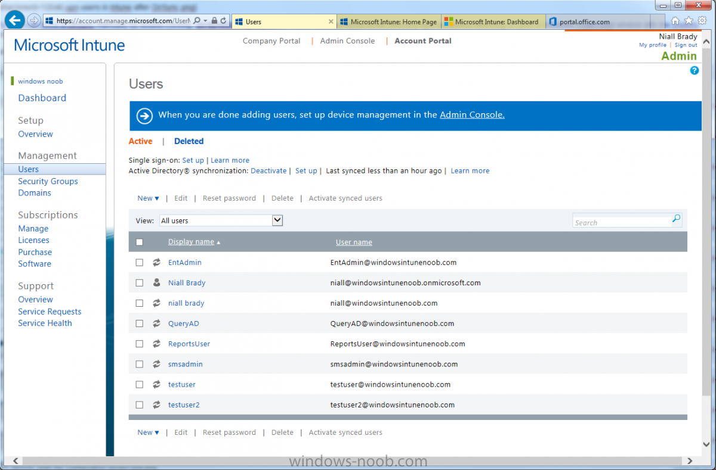Click Set up next to Single sign-on

click(193, 160)
